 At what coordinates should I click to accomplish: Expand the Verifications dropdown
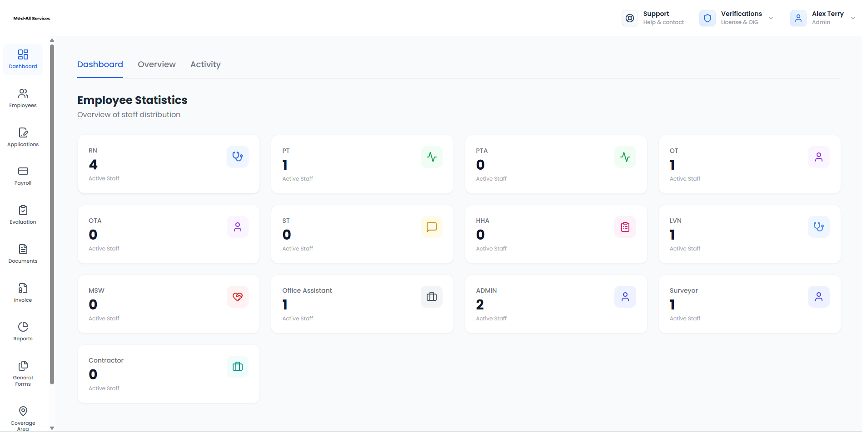(771, 18)
